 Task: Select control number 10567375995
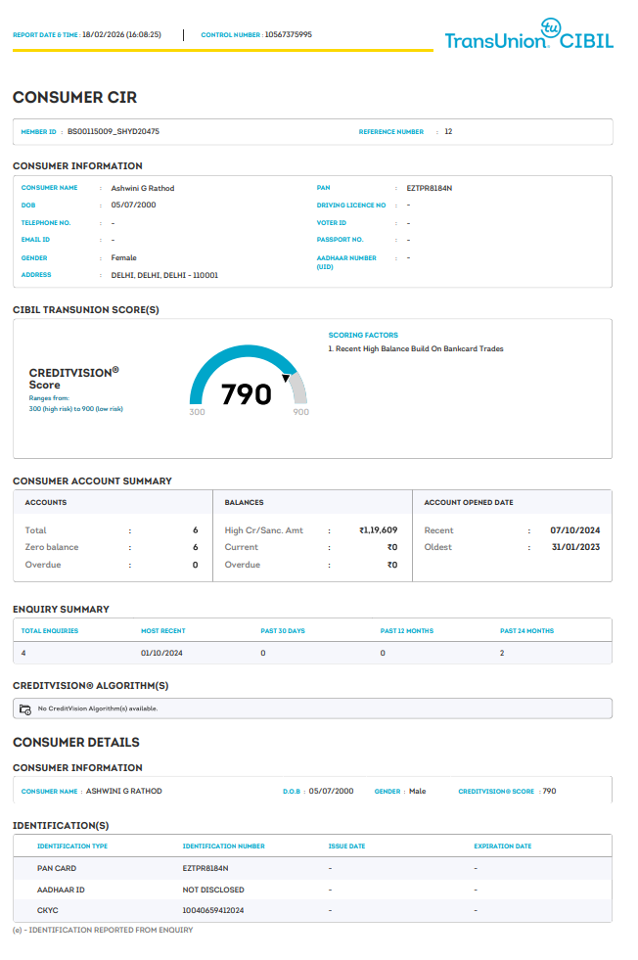[x=289, y=35]
